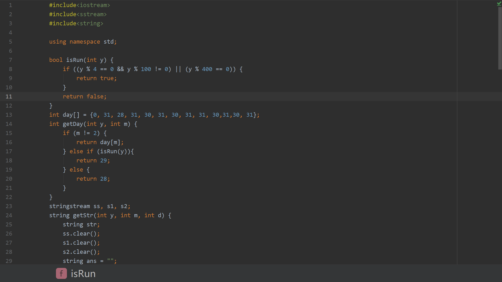Click 'return 28;' statement

93,179
